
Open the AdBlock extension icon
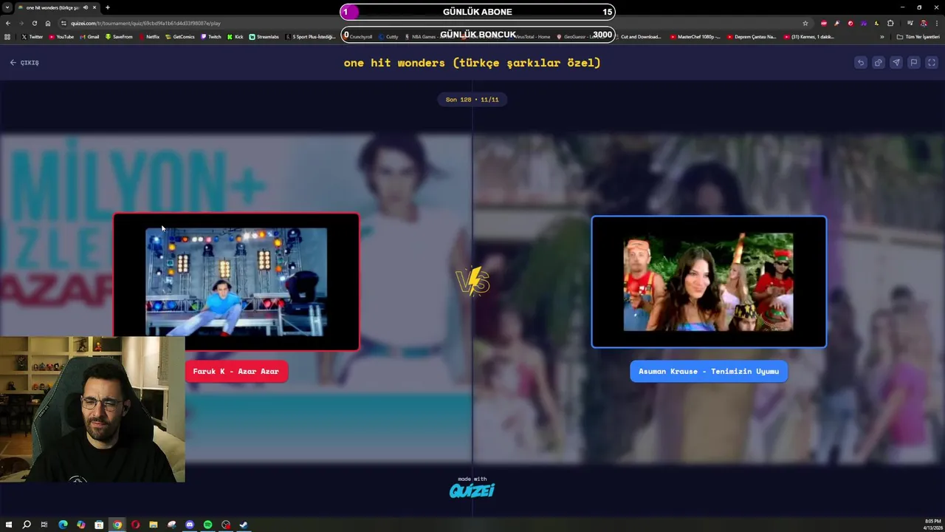tap(824, 23)
